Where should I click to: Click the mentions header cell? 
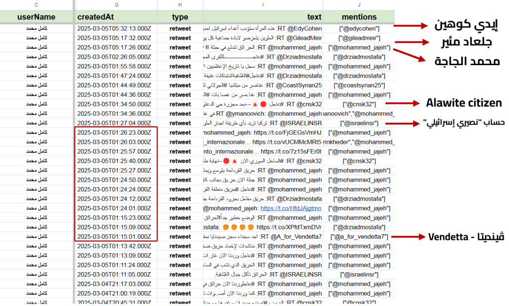[359, 17]
